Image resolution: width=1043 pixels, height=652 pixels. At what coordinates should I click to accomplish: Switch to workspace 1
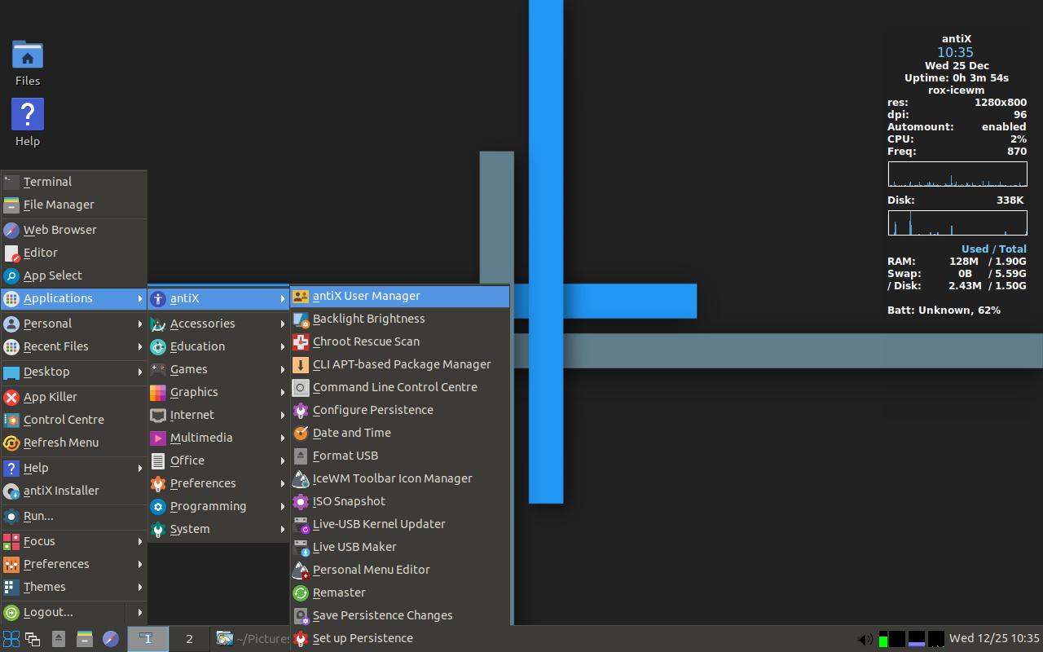(147, 639)
